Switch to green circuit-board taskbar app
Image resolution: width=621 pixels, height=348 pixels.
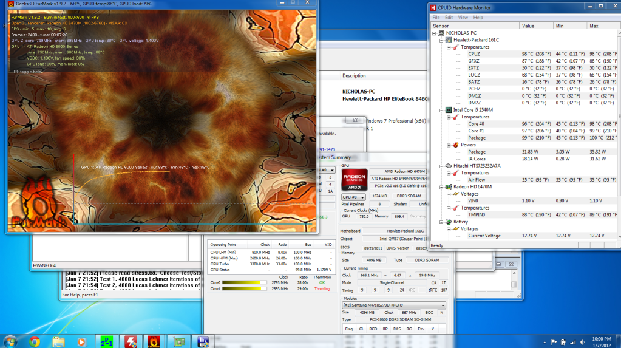(179, 341)
